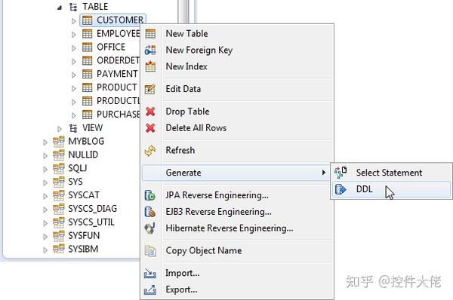Expand the CUSTOMER table node
The height and width of the screenshot is (300, 453).
(x=74, y=21)
